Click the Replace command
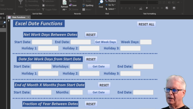This screenshot has height=109, width=193. pyautogui.click(x=111, y=1)
